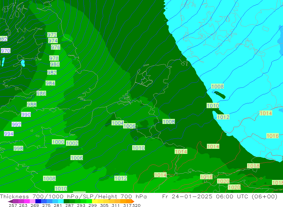Click the red 1016 label next to the 1020 labels
The width and height of the screenshot is (283, 207).
(x=206, y=177)
